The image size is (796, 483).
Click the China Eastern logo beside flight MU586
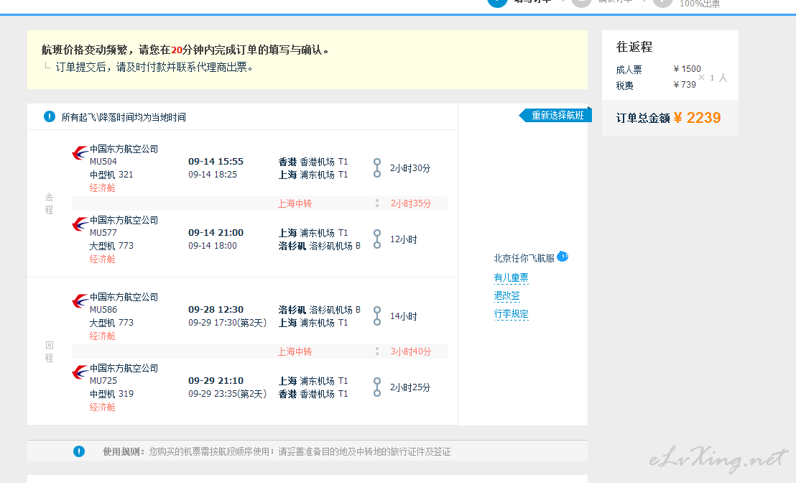click(80, 300)
